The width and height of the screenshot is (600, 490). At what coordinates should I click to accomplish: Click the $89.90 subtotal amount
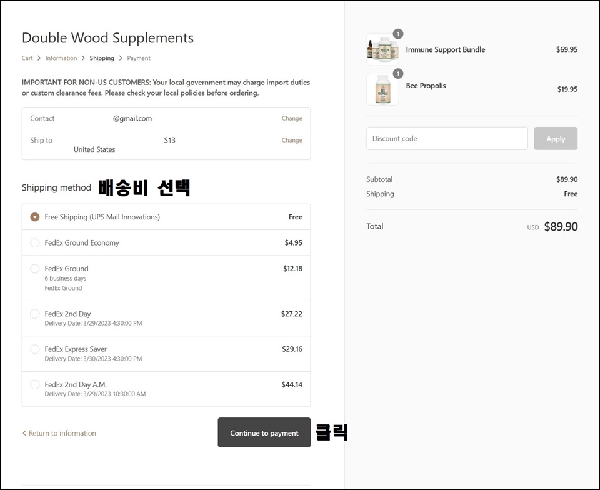567,179
